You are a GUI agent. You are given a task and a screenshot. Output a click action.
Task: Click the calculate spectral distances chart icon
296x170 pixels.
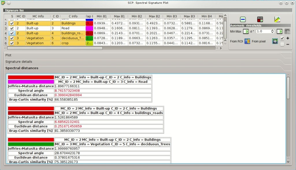pyautogui.click(x=277, y=19)
